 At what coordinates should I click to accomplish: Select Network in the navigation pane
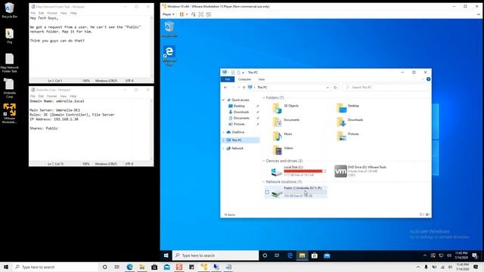point(237,148)
